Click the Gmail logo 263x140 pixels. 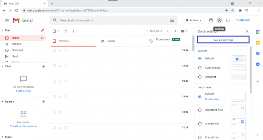coord(23,20)
